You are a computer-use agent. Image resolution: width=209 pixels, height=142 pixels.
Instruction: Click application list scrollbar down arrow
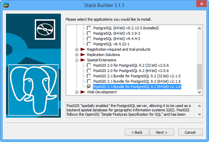pyautogui.click(x=200, y=92)
